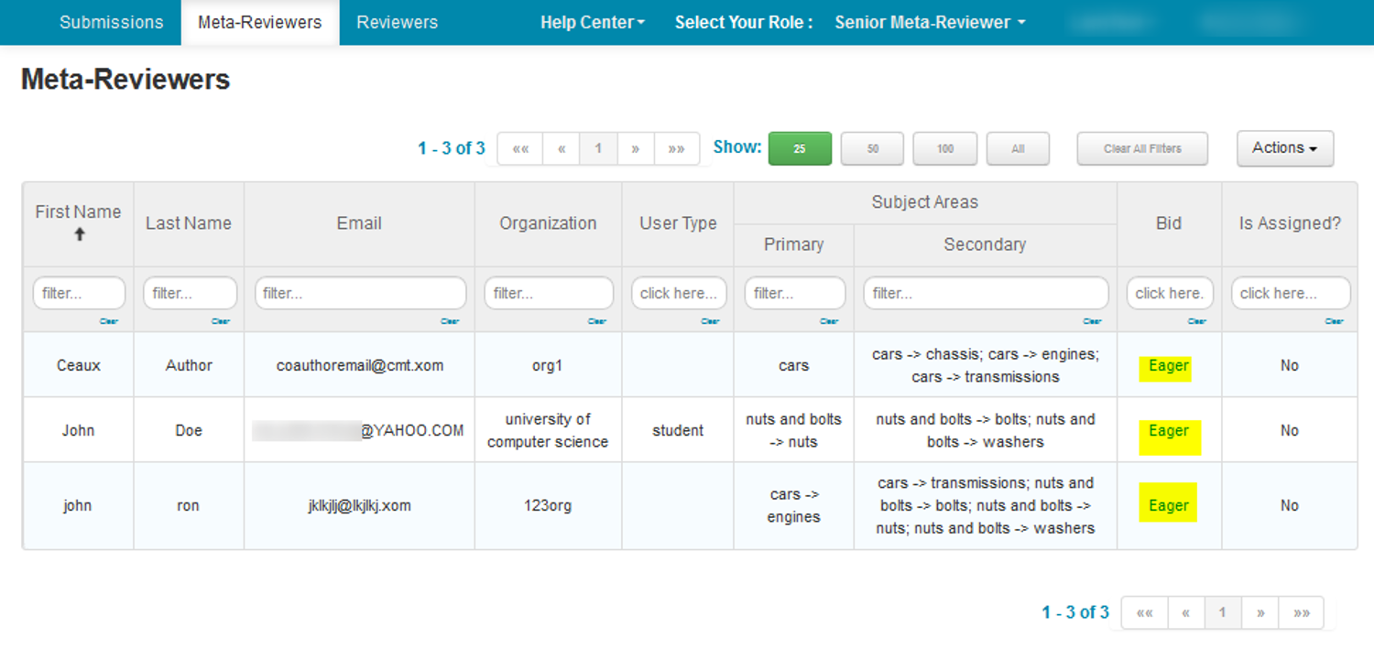Clear the First Name filter

(x=109, y=321)
